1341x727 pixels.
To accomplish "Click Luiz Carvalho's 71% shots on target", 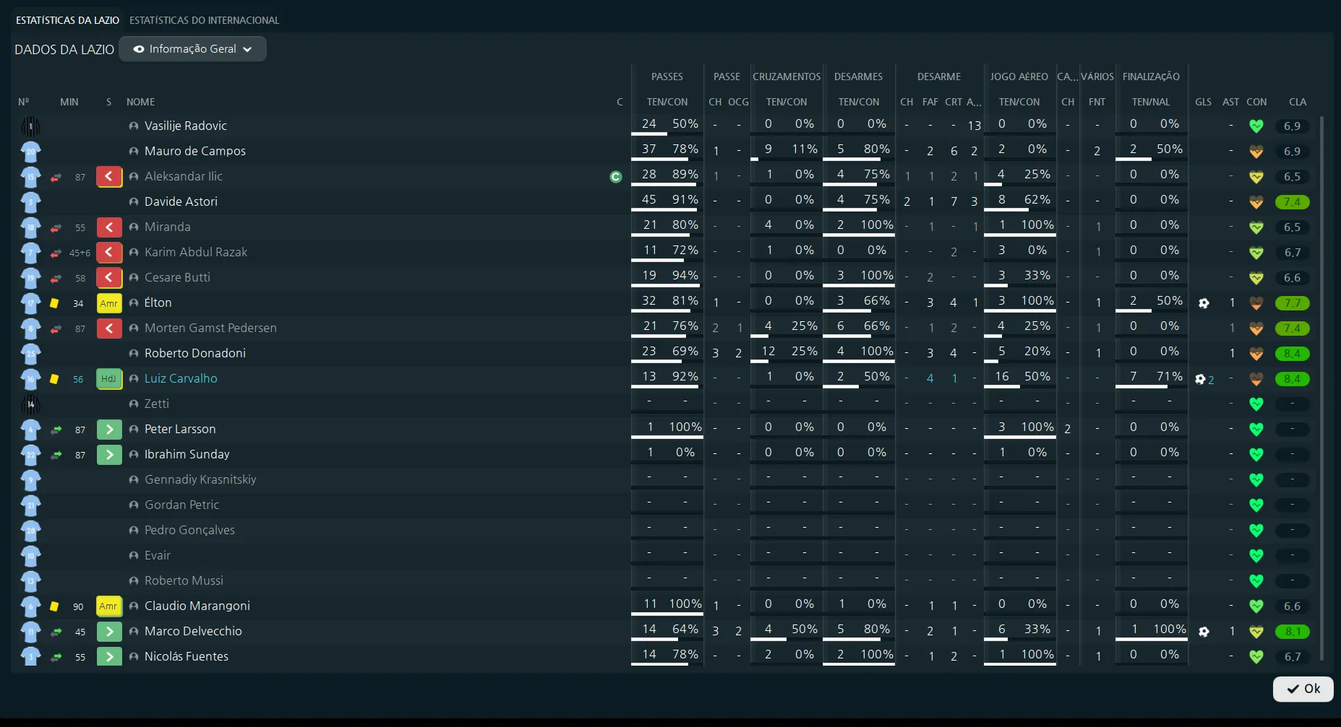I will [x=1170, y=376].
